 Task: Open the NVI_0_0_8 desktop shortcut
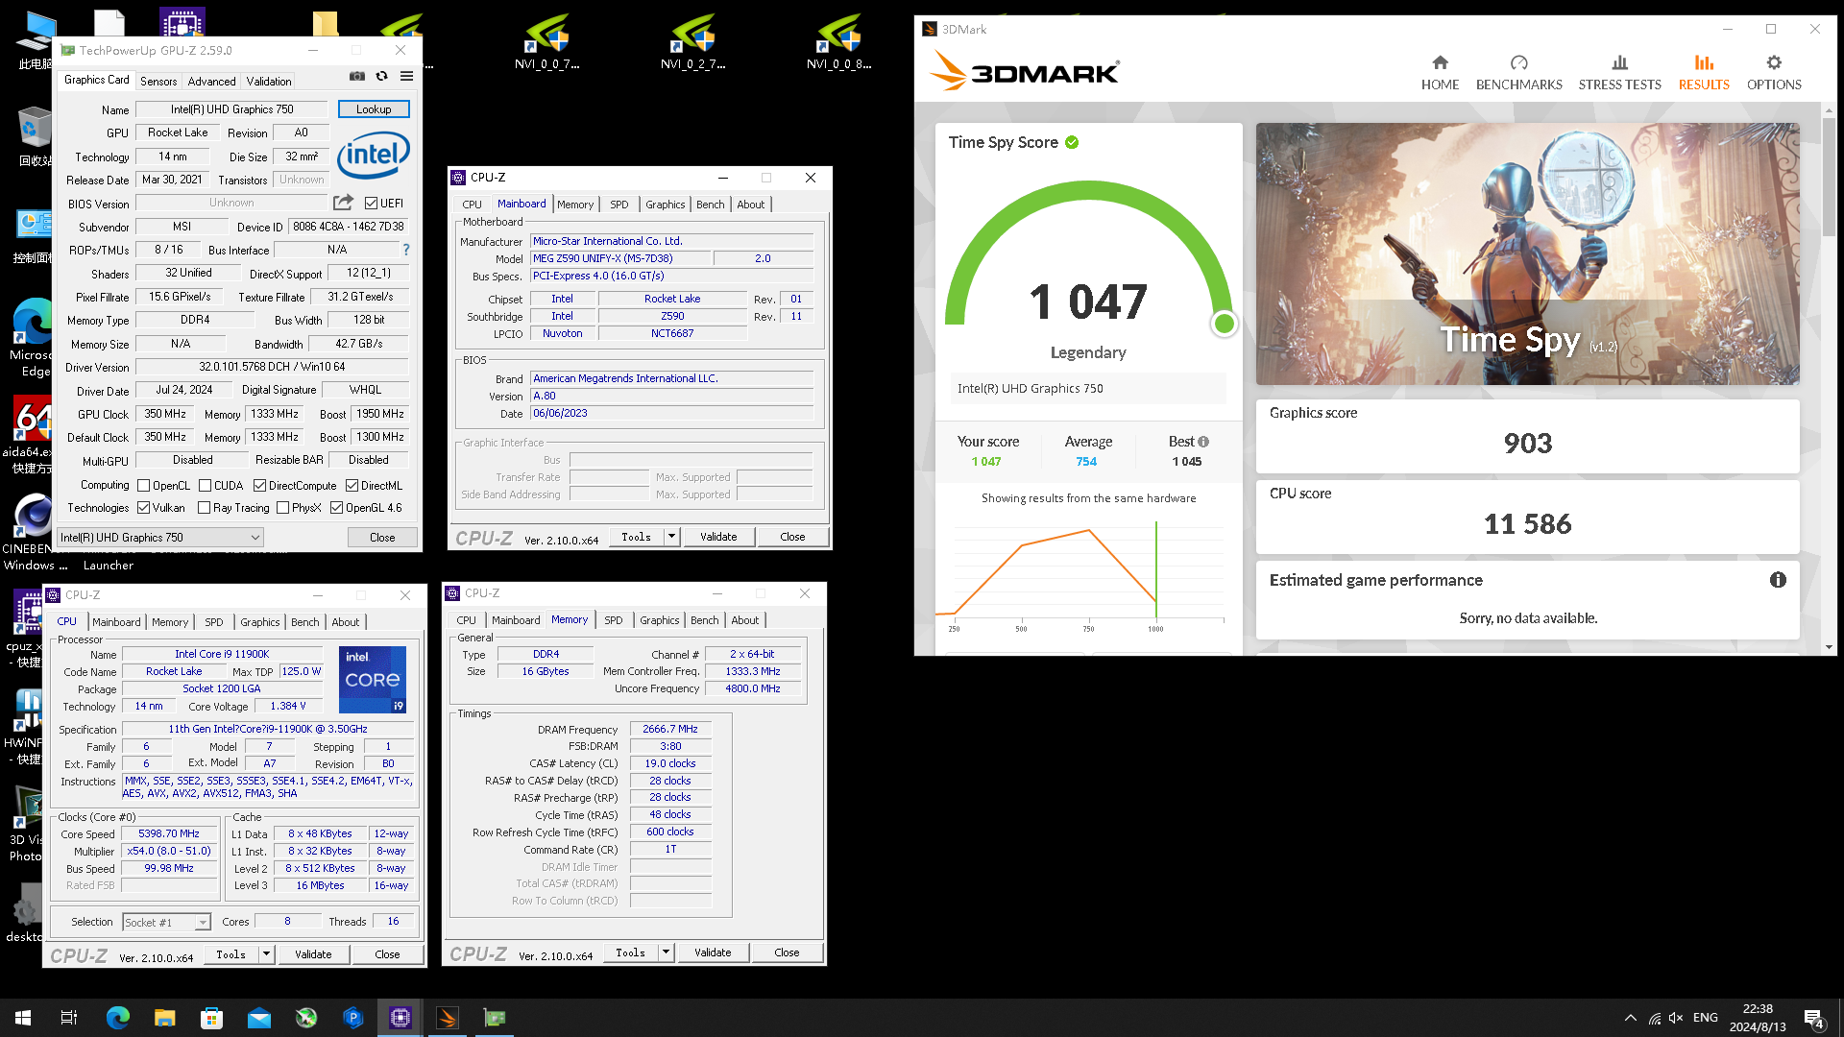tap(838, 43)
